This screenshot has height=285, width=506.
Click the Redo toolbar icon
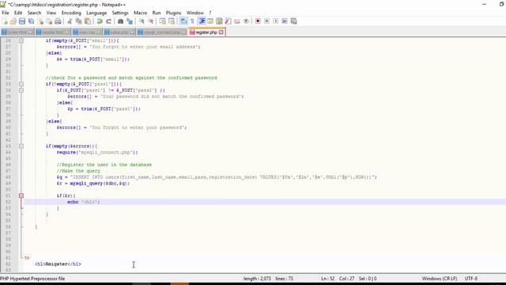coord(108,21)
